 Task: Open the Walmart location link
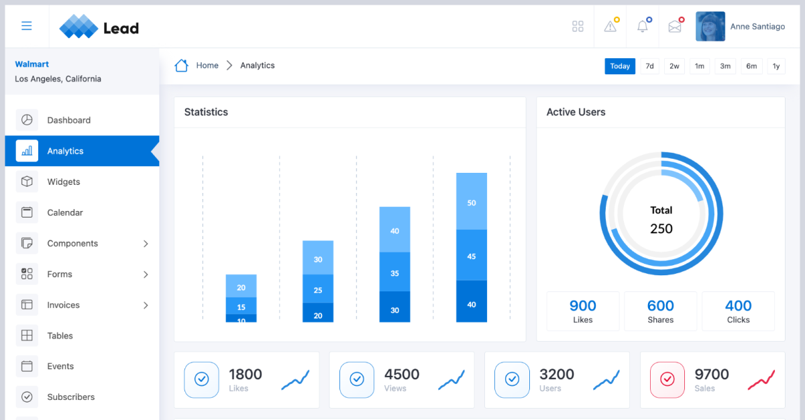pyautogui.click(x=32, y=64)
